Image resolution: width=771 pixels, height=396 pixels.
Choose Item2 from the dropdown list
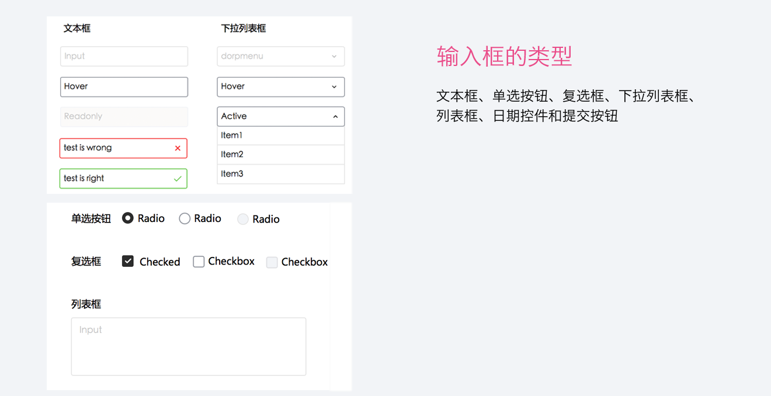(x=281, y=155)
